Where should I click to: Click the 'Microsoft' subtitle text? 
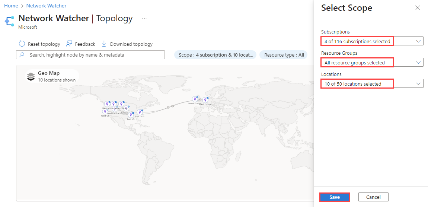tap(28, 27)
